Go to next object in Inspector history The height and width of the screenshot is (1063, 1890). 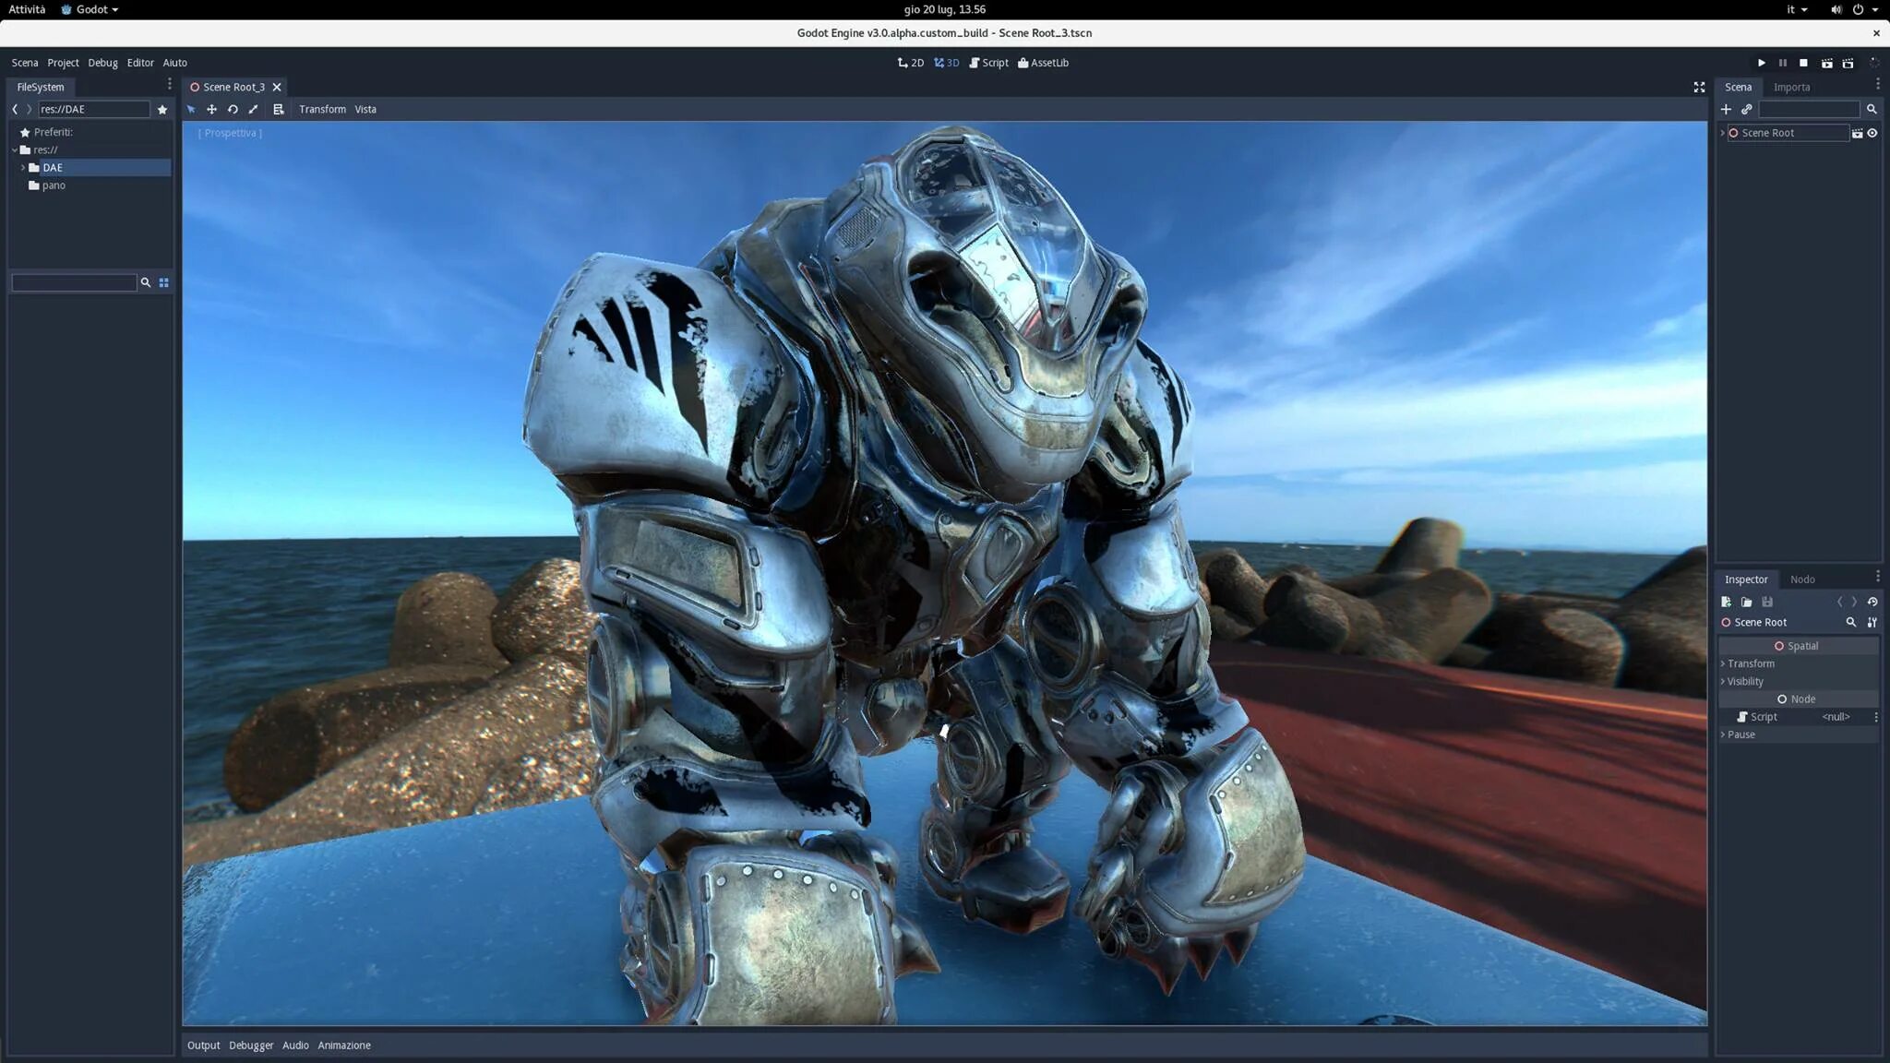pos(1854,602)
